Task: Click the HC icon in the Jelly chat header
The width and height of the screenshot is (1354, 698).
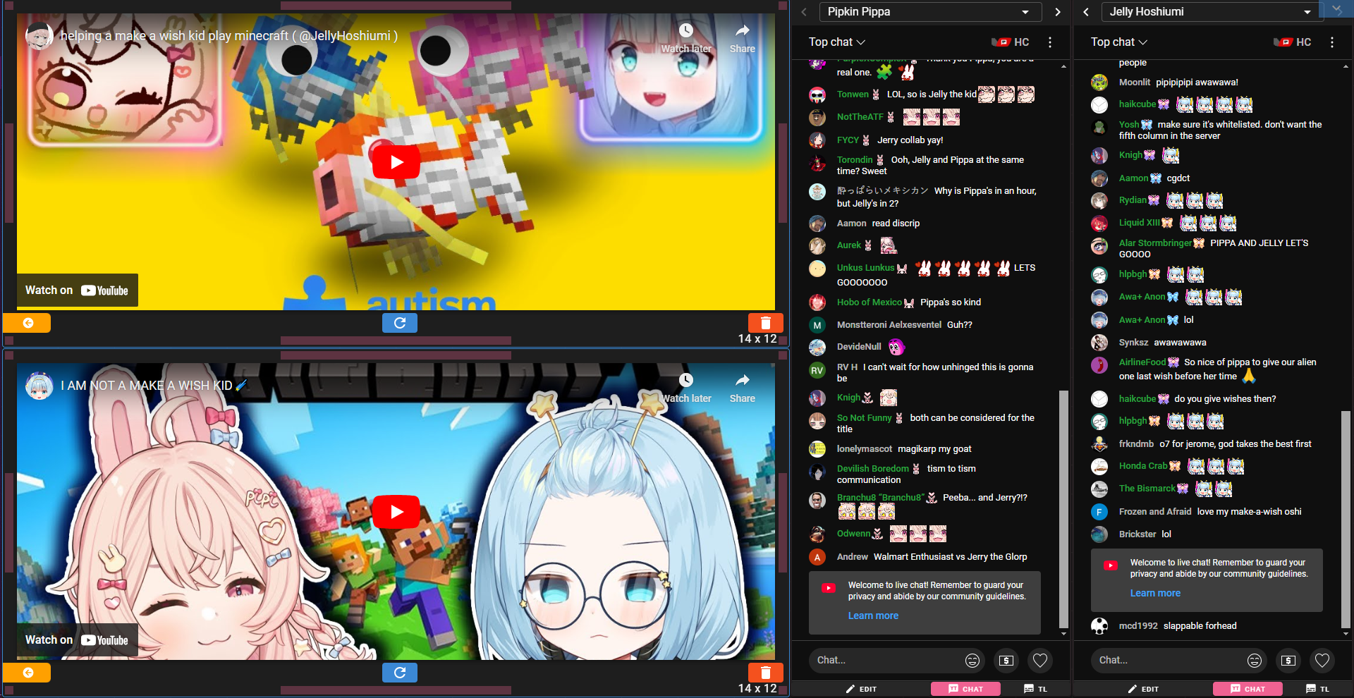Action: (1293, 42)
